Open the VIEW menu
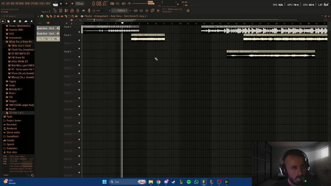The image size is (331, 186). coord(27,4)
